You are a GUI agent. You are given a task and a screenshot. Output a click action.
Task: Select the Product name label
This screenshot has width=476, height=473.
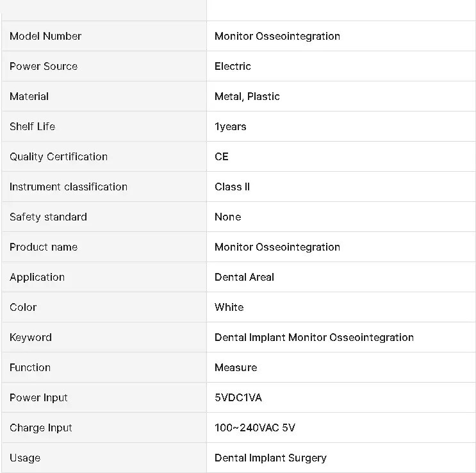click(x=44, y=247)
